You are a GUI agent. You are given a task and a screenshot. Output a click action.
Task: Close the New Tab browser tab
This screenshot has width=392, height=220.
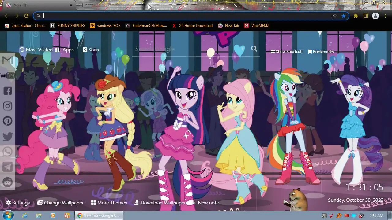(71, 5)
